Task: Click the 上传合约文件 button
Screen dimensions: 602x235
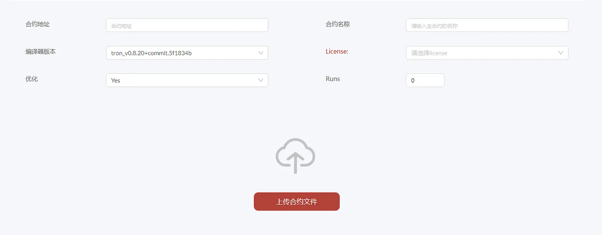Action: pyautogui.click(x=297, y=202)
